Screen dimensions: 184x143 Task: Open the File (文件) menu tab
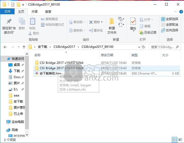pos(7,11)
